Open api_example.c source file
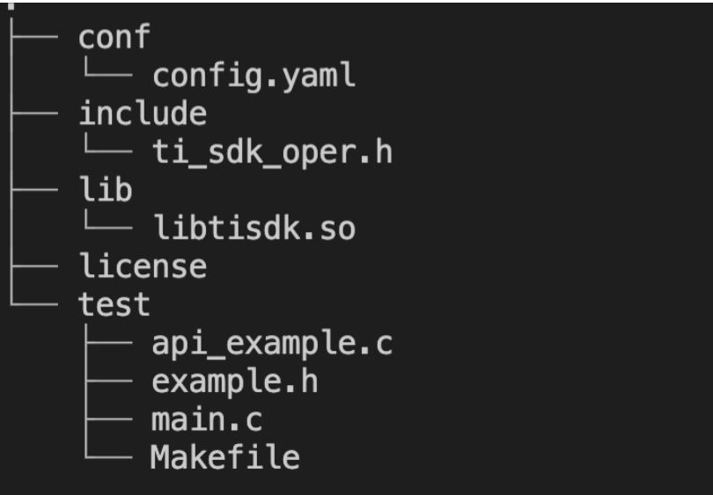This screenshot has width=713, height=495. click(271, 343)
